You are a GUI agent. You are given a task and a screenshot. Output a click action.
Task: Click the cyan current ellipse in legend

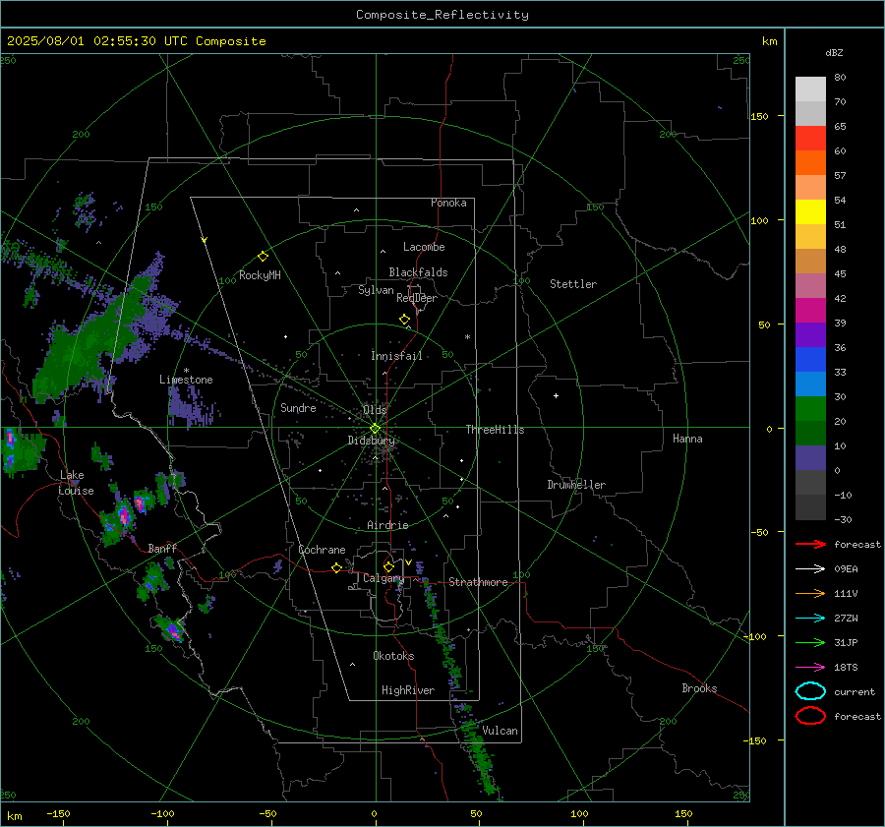810,691
